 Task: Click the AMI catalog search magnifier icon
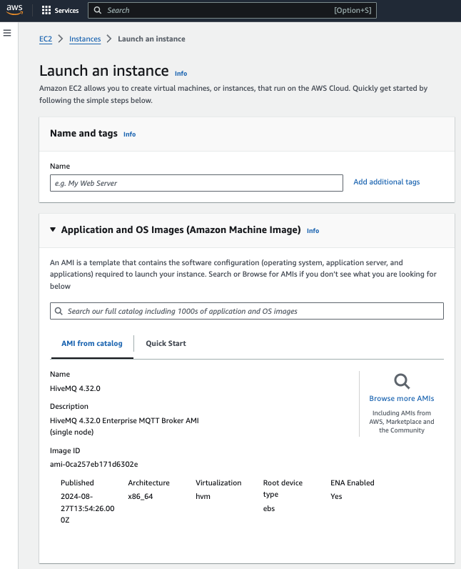coord(59,311)
